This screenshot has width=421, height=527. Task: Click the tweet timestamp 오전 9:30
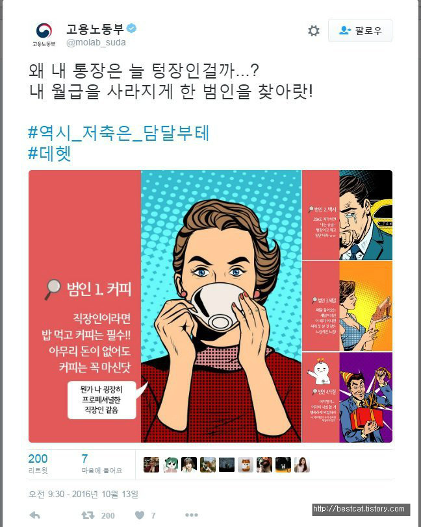pos(83,494)
